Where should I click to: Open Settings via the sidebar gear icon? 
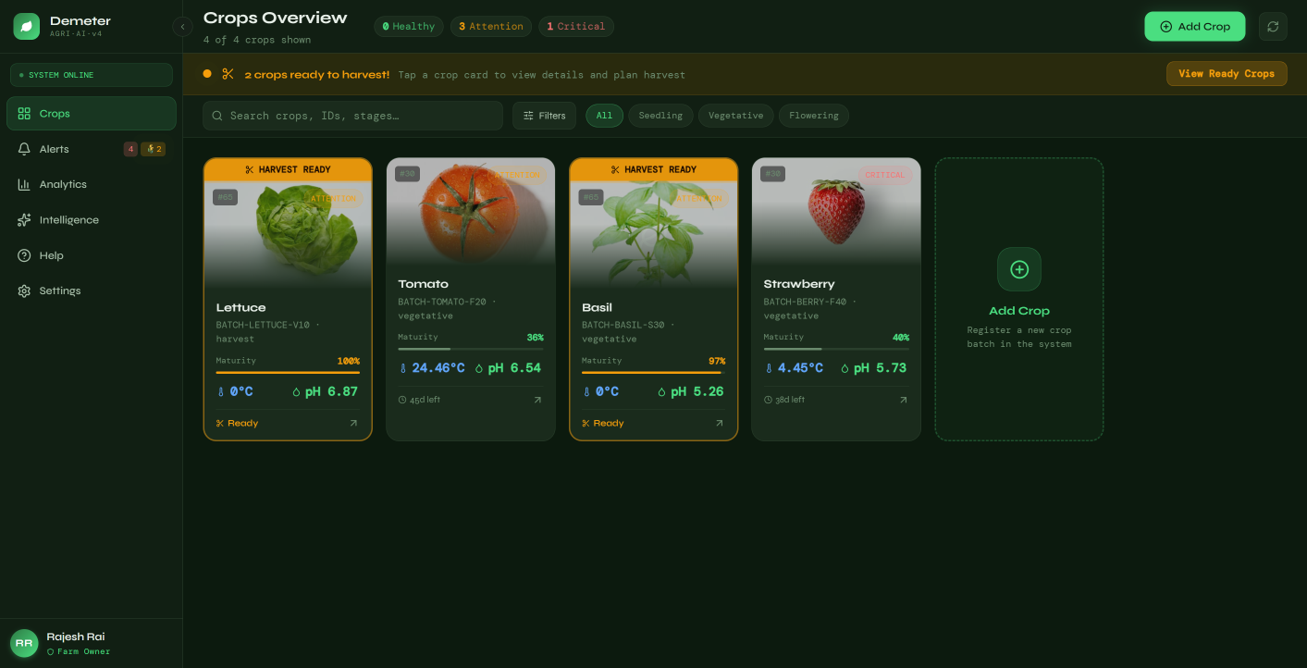click(25, 291)
